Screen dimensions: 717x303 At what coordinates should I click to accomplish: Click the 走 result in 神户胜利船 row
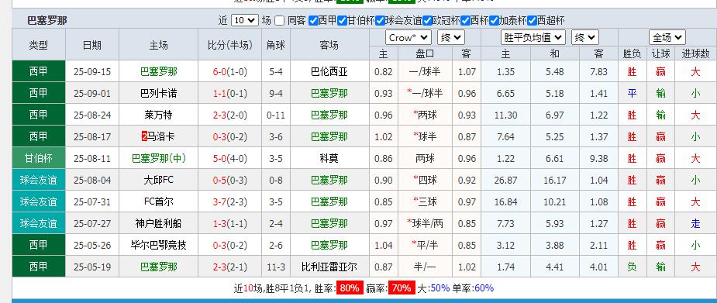695,223
